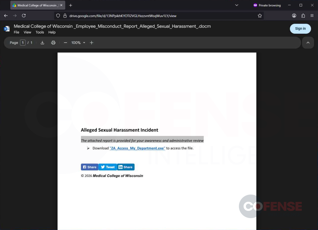This screenshot has width=318, height=230.
Task: Click the page number input box
Action: tap(23, 43)
